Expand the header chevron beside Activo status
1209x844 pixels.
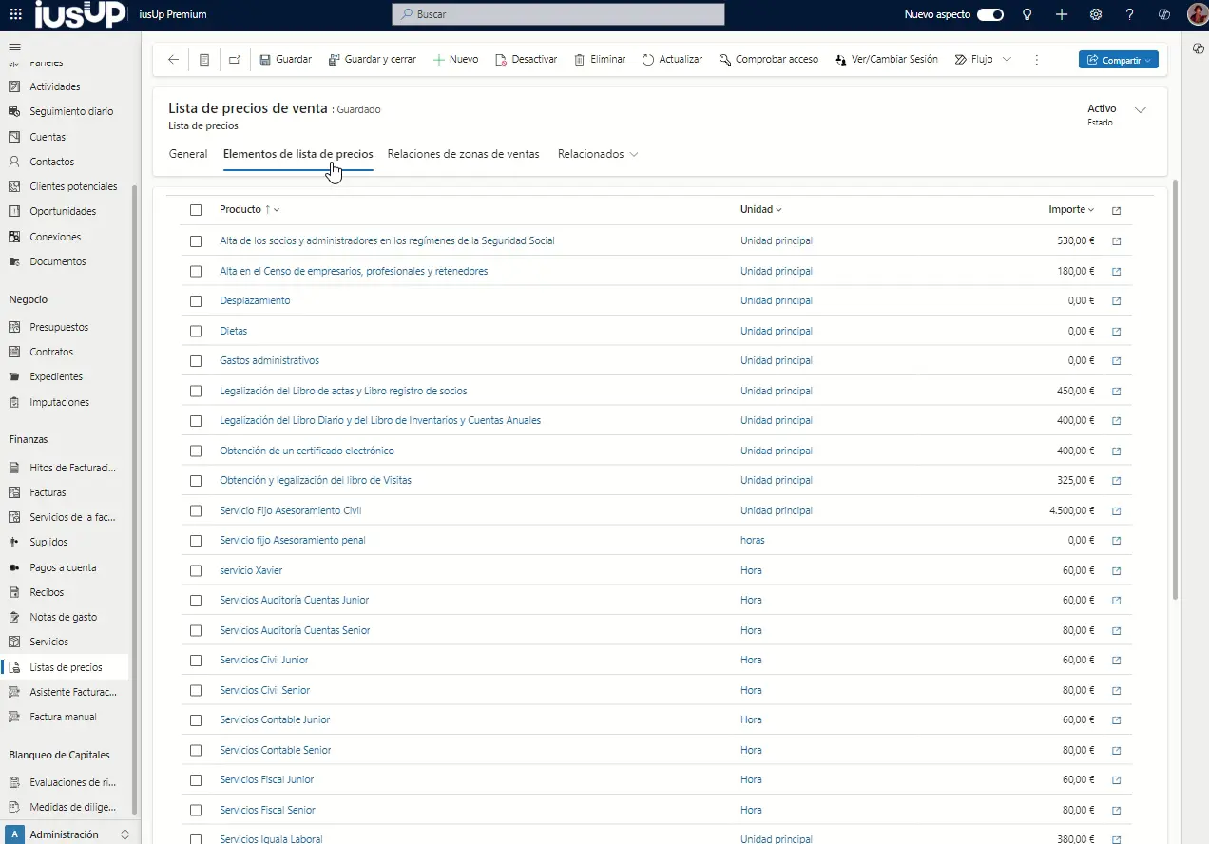point(1141,110)
